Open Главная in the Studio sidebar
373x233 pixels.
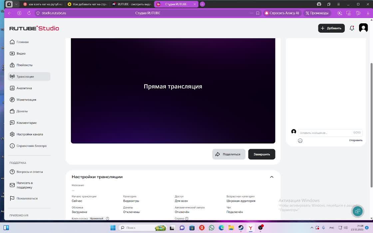point(22,42)
